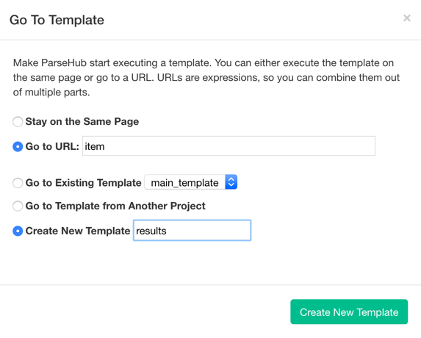Select the Go to URL radio button
421x338 pixels.
(x=18, y=146)
